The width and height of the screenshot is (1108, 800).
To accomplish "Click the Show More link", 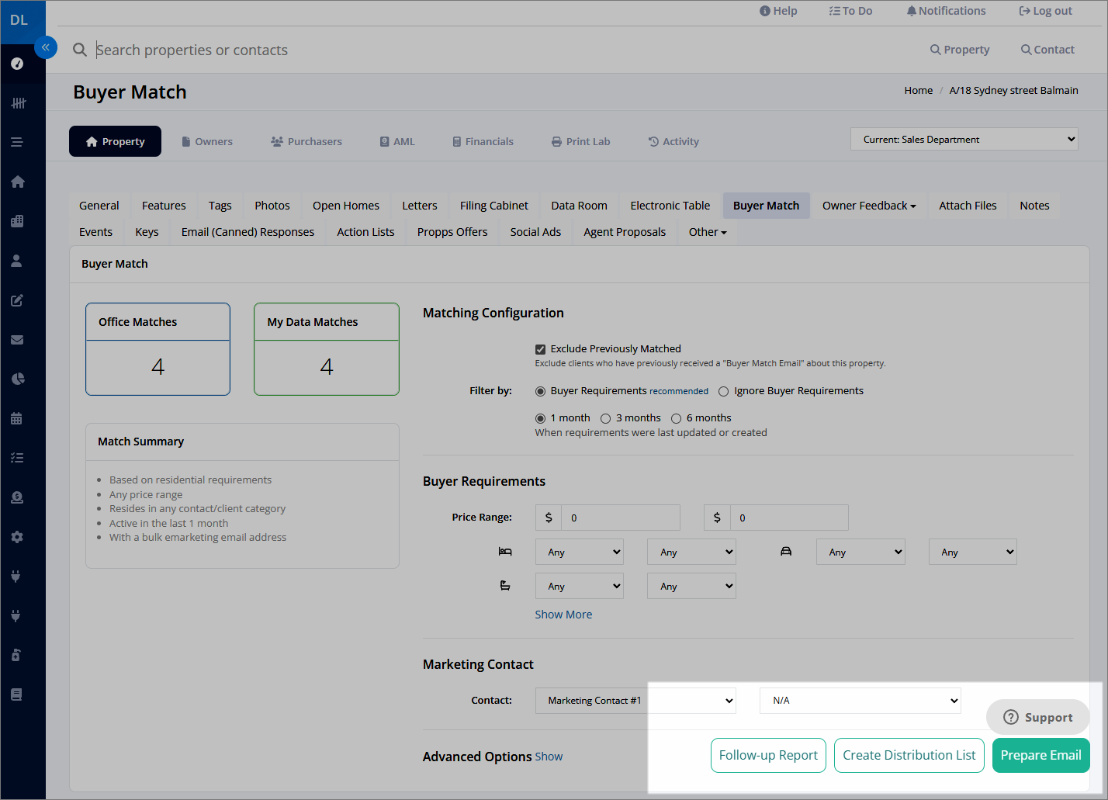I will pos(563,615).
